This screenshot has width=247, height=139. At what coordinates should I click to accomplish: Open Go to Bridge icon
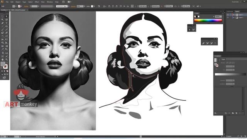click(63, 2)
